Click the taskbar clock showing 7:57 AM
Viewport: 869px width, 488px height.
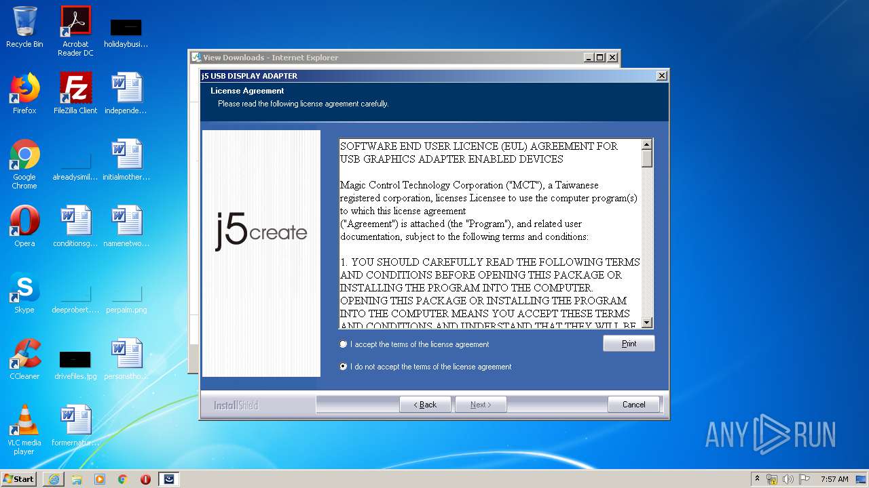[x=834, y=479]
